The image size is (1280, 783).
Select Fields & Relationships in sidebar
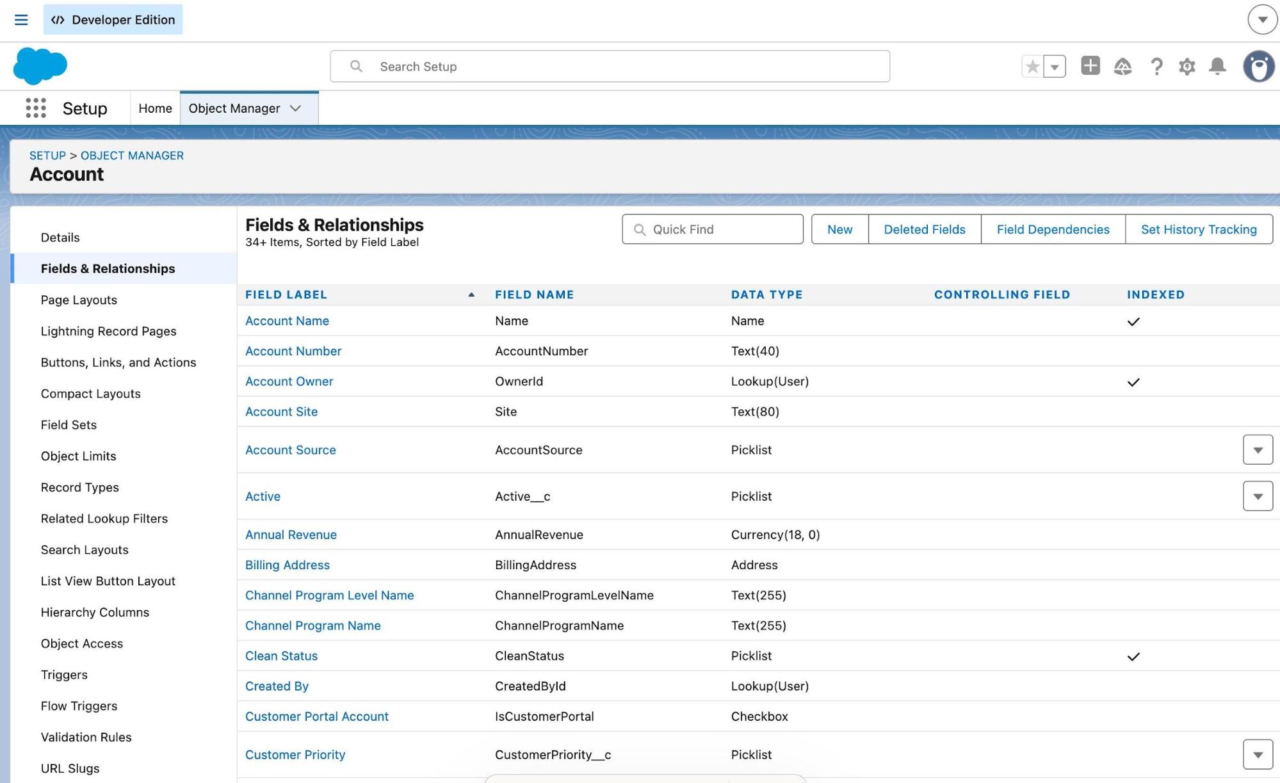point(108,269)
